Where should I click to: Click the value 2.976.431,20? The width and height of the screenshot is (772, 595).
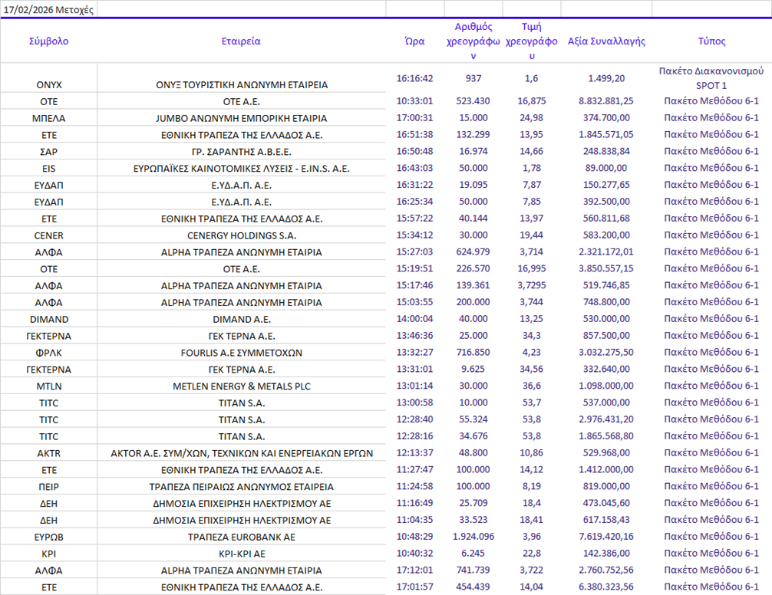point(606,419)
